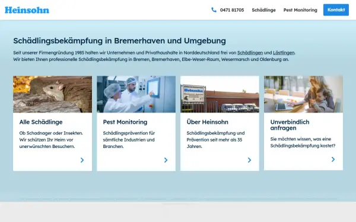Open the building photo on Über Heinsohn card

click(x=220, y=94)
